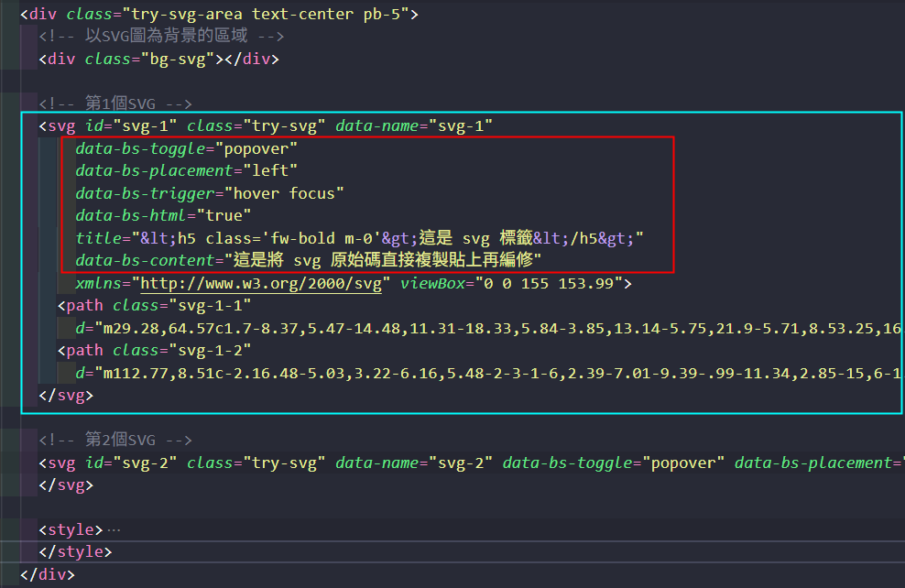Image resolution: width=905 pixels, height=588 pixels.
Task: Click the closing svg tag of the first SVG
Action: 66,396
